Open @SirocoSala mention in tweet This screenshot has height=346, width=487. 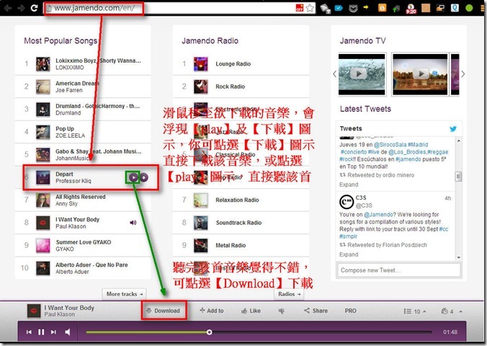pyautogui.click(x=390, y=145)
